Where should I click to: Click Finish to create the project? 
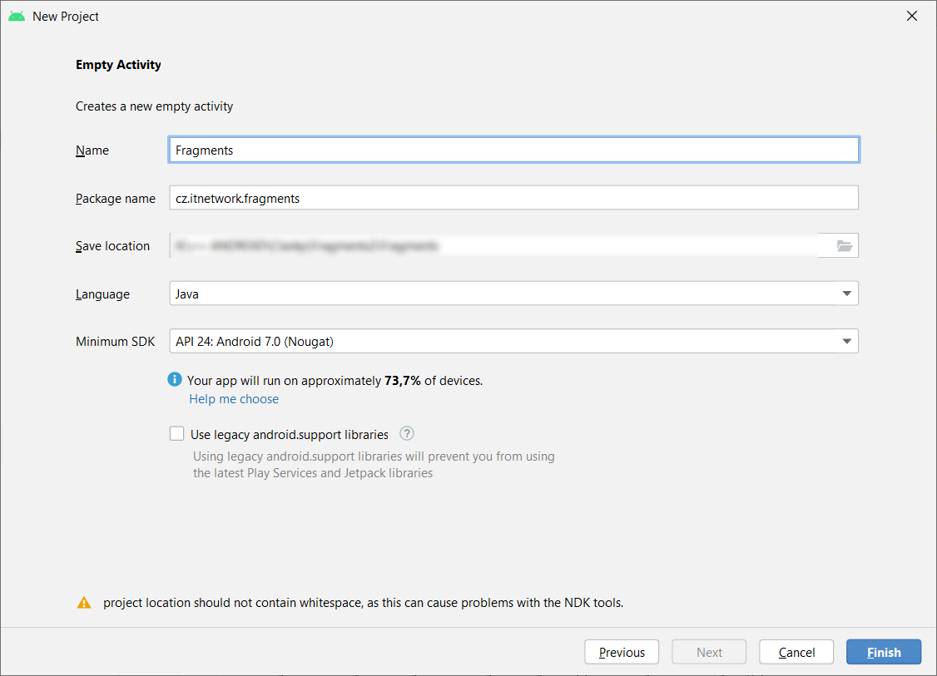883,653
